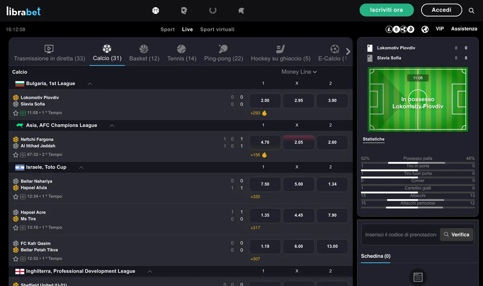483x286 pixels.
Task: Switch to the Basket (12) tab
Action: pyautogui.click(x=144, y=53)
